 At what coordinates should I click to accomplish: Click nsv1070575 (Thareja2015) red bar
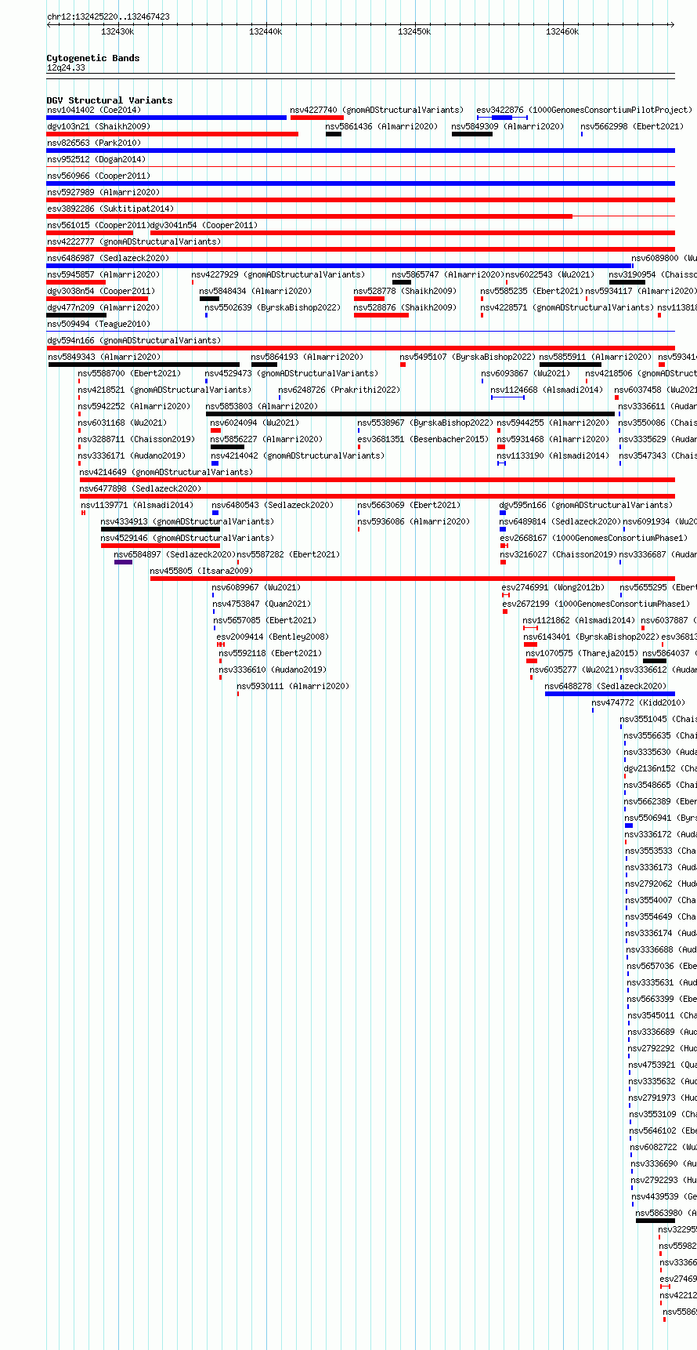[x=532, y=661]
